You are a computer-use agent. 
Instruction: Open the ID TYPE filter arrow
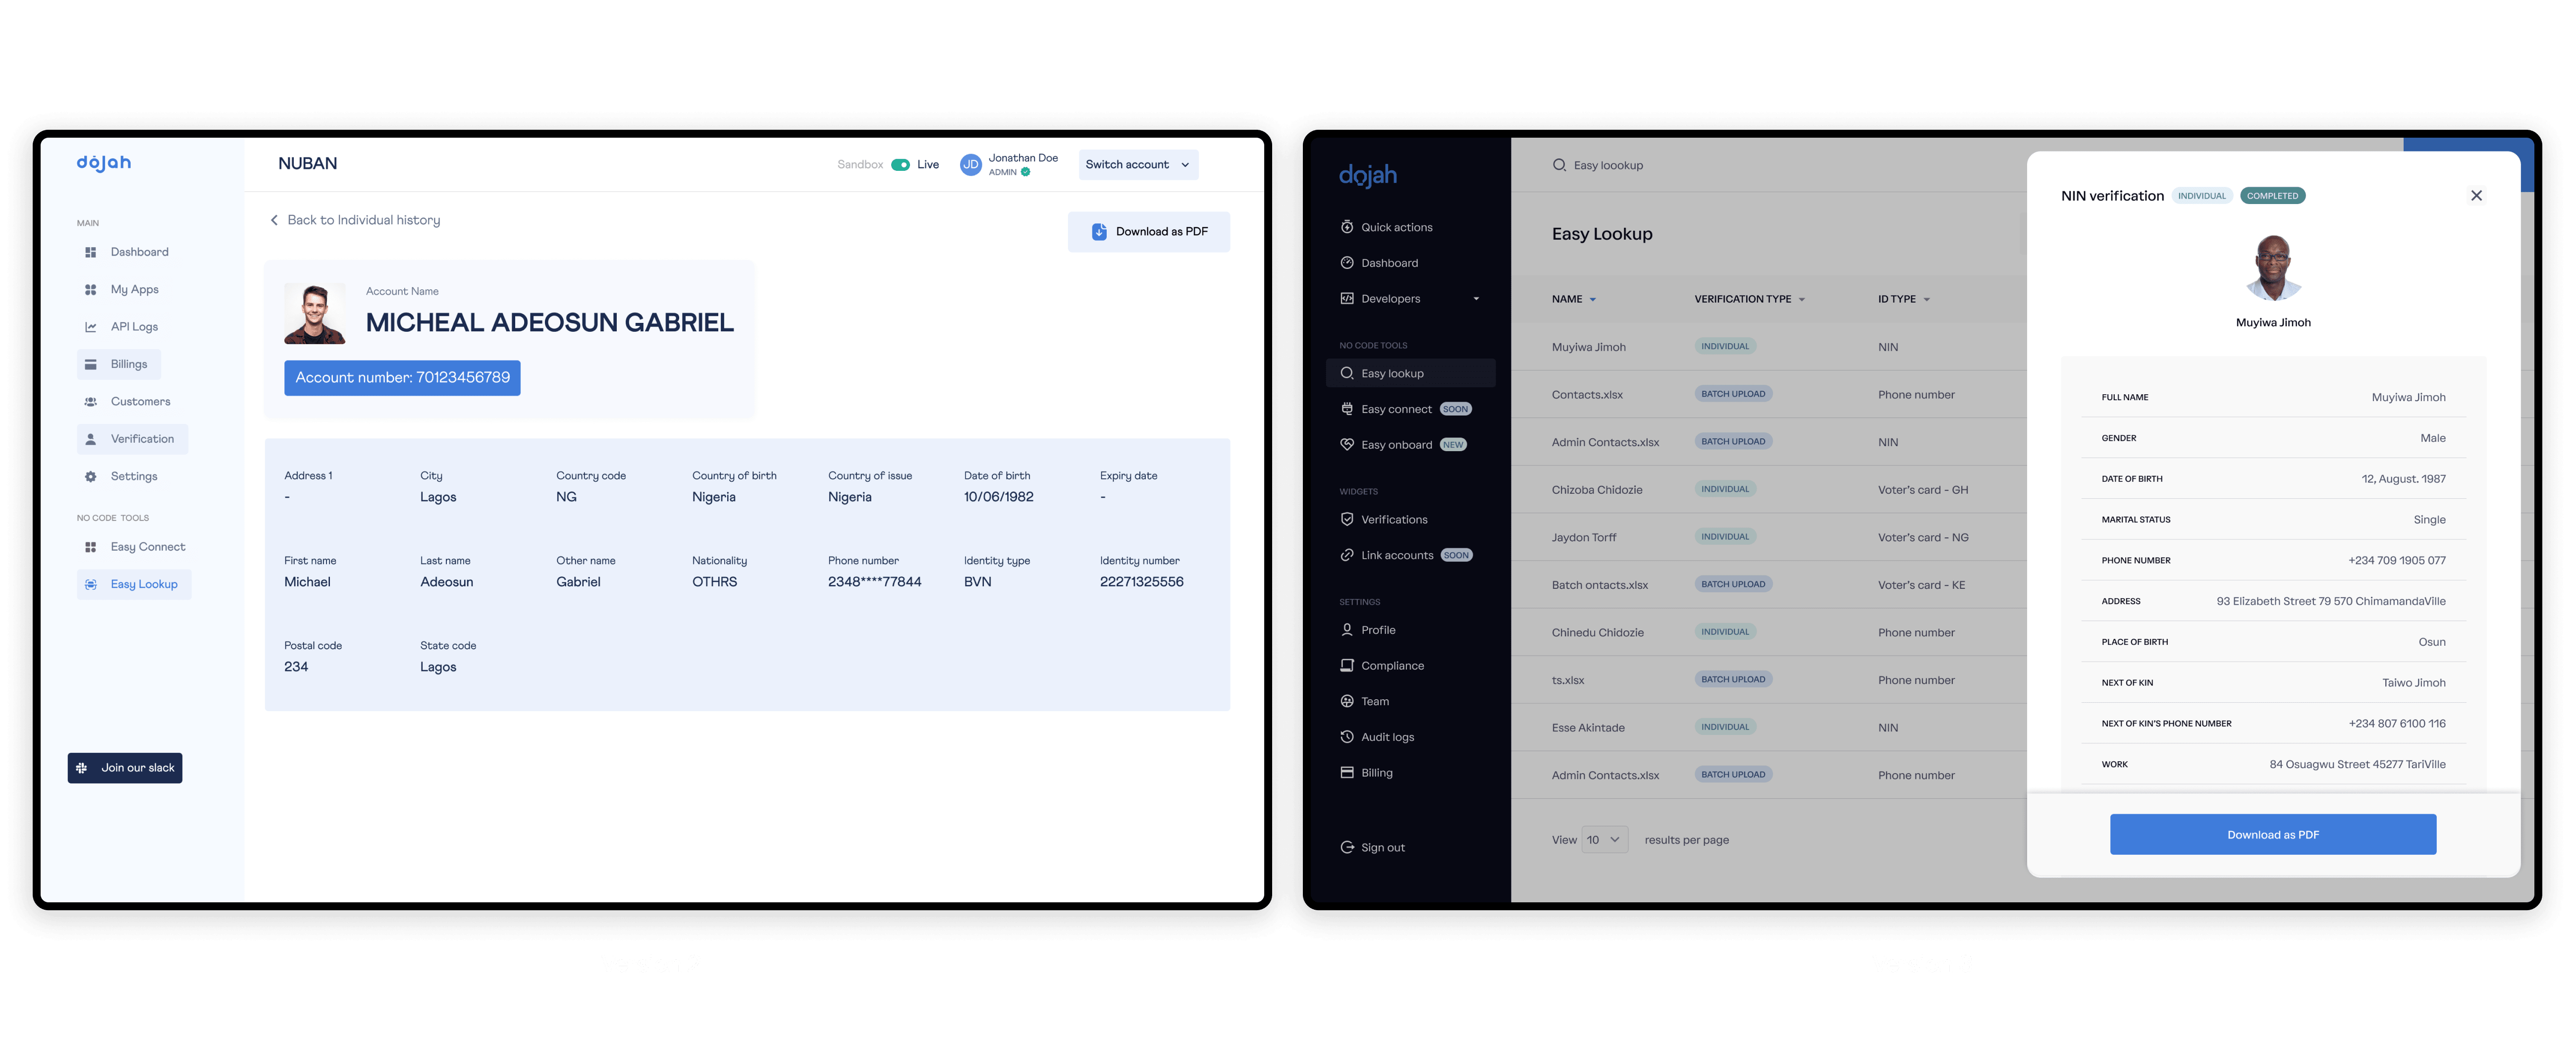tap(1927, 299)
